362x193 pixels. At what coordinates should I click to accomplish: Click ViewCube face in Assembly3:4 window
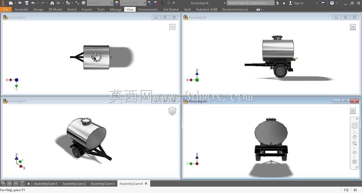click(353, 111)
